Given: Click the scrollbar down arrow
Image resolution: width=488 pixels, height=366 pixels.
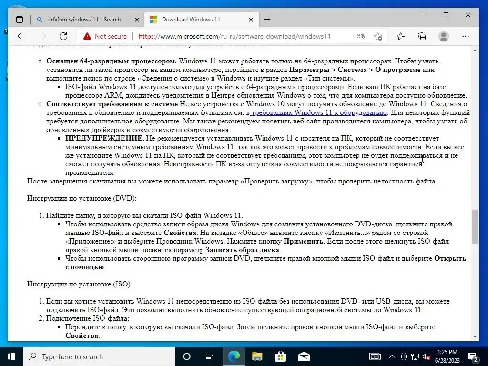Looking at the screenshot, I should pyautogui.click(x=475, y=337).
